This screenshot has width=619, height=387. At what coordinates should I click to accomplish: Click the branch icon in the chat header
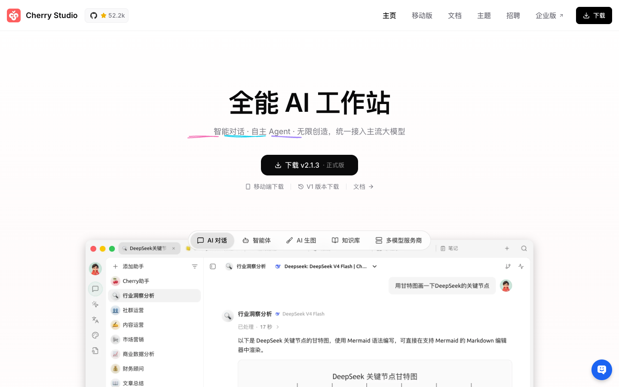pyautogui.click(x=508, y=267)
